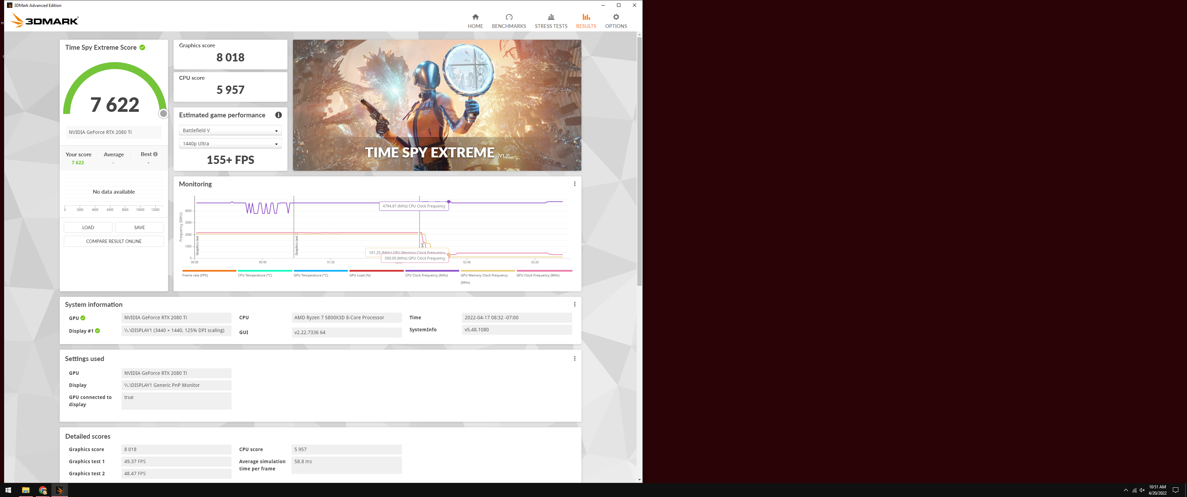This screenshot has width=1187, height=497.
Task: Click the CPU clock frequency data point on chart
Action: pos(448,202)
